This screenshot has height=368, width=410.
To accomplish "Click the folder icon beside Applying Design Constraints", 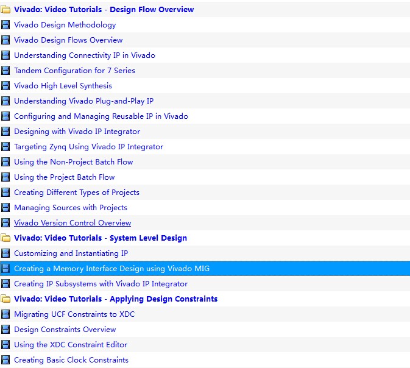I will [x=5, y=299].
